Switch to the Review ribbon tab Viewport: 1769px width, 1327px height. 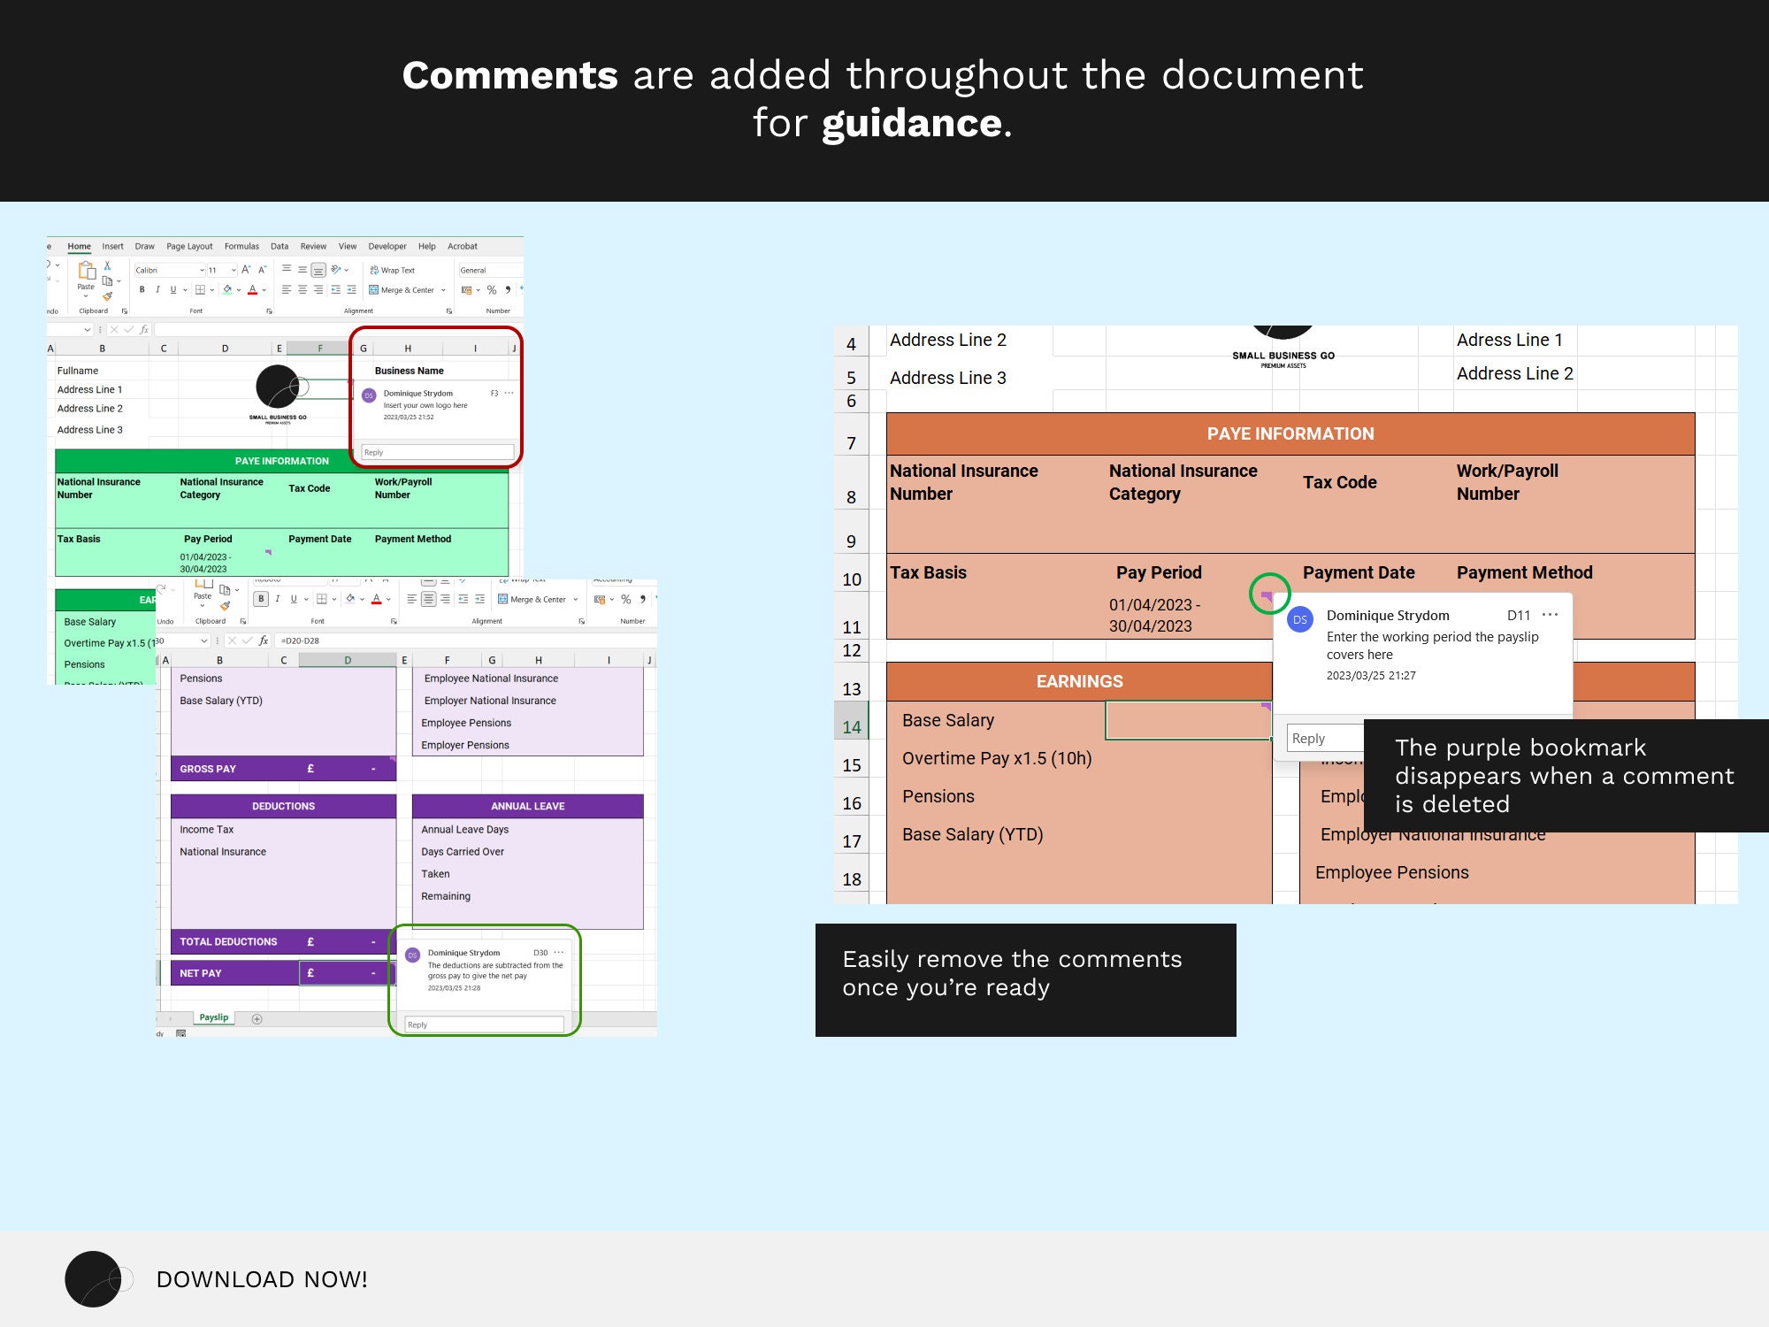311,246
